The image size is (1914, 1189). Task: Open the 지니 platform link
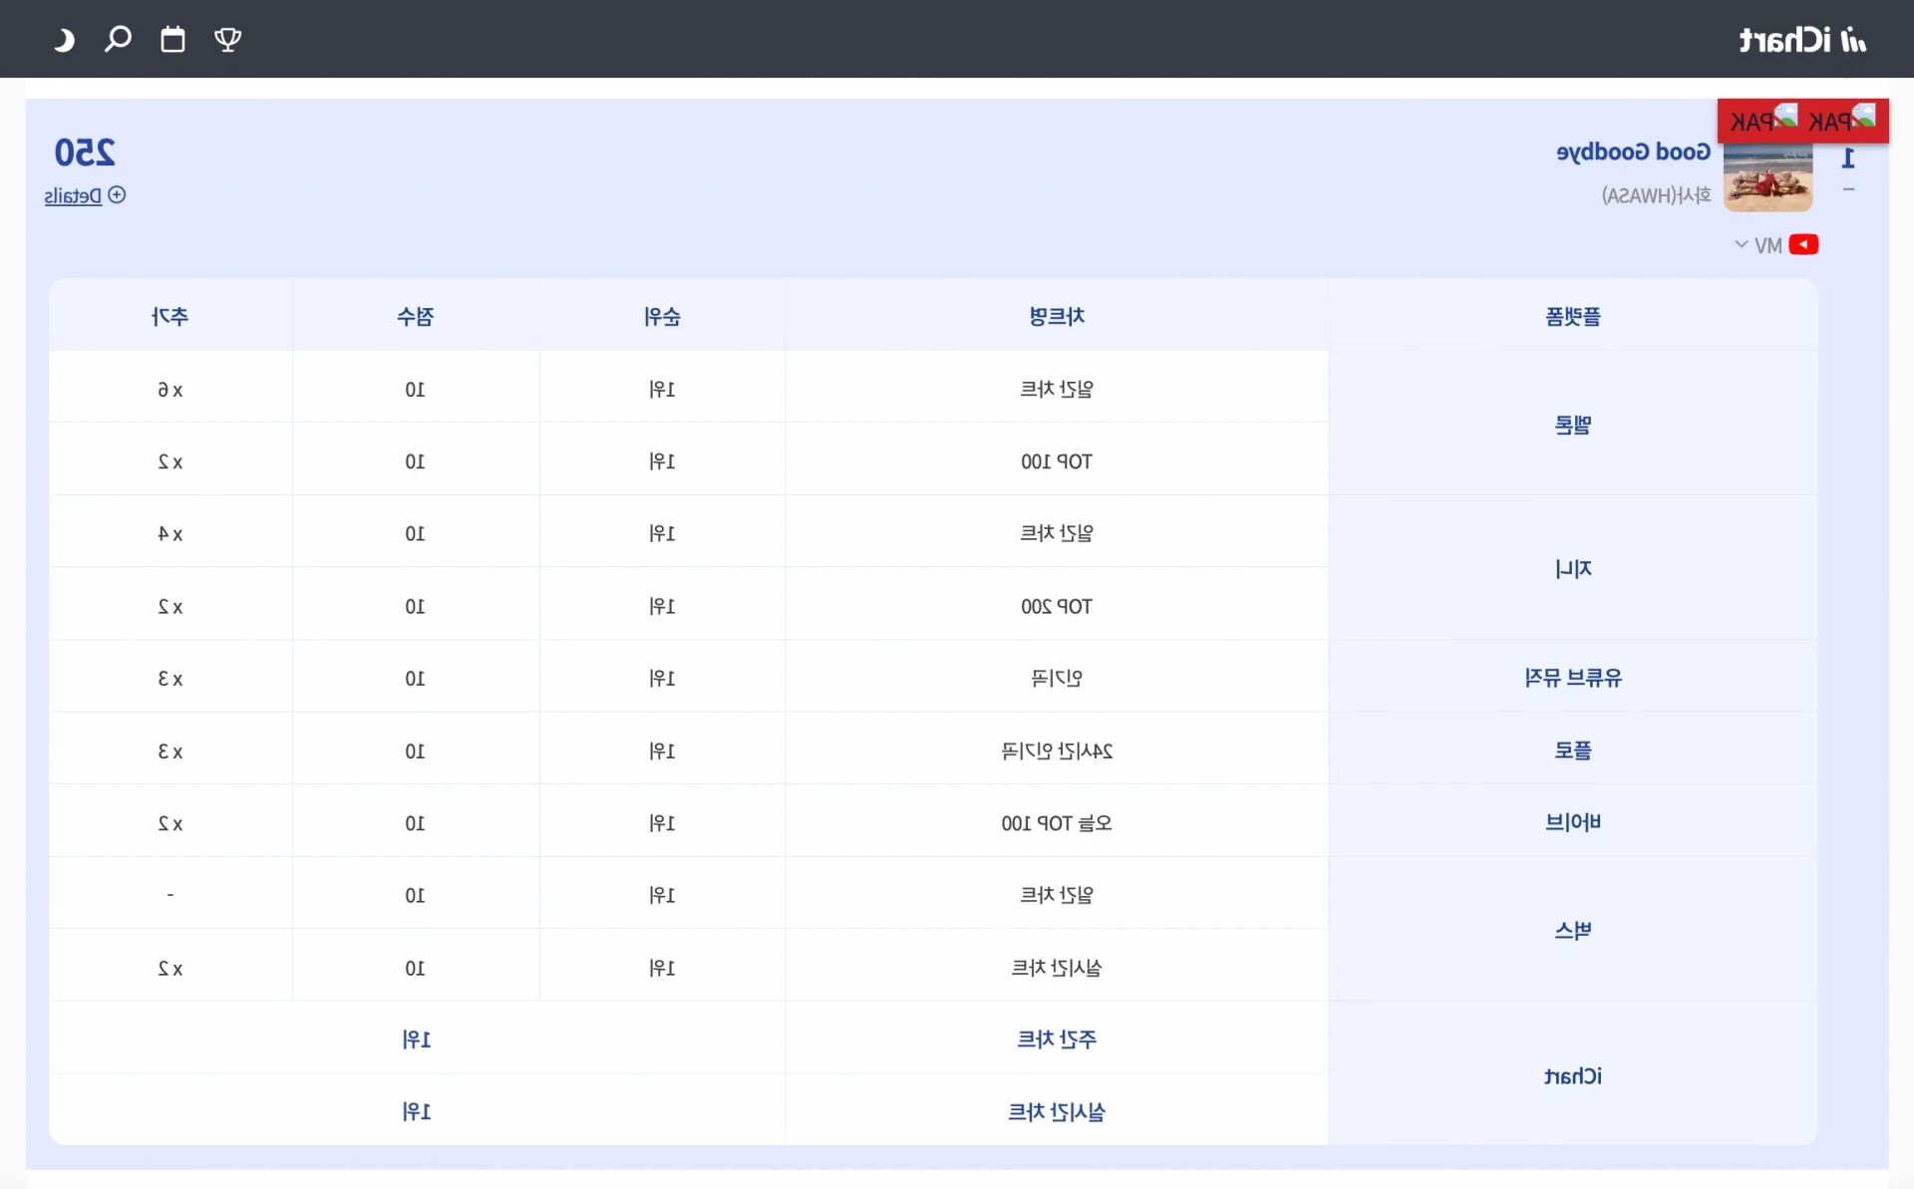click(x=1573, y=569)
